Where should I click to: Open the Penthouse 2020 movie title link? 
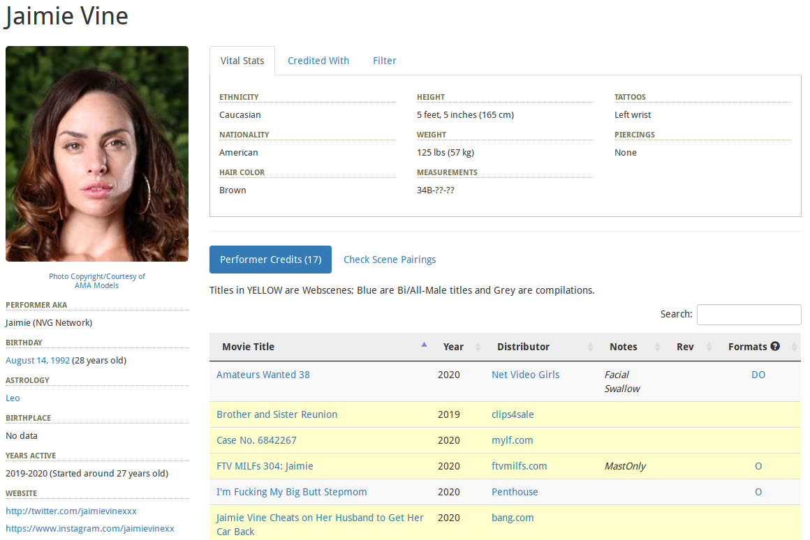point(292,492)
